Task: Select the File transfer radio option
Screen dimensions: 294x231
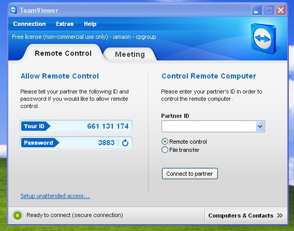Action: tap(165, 150)
